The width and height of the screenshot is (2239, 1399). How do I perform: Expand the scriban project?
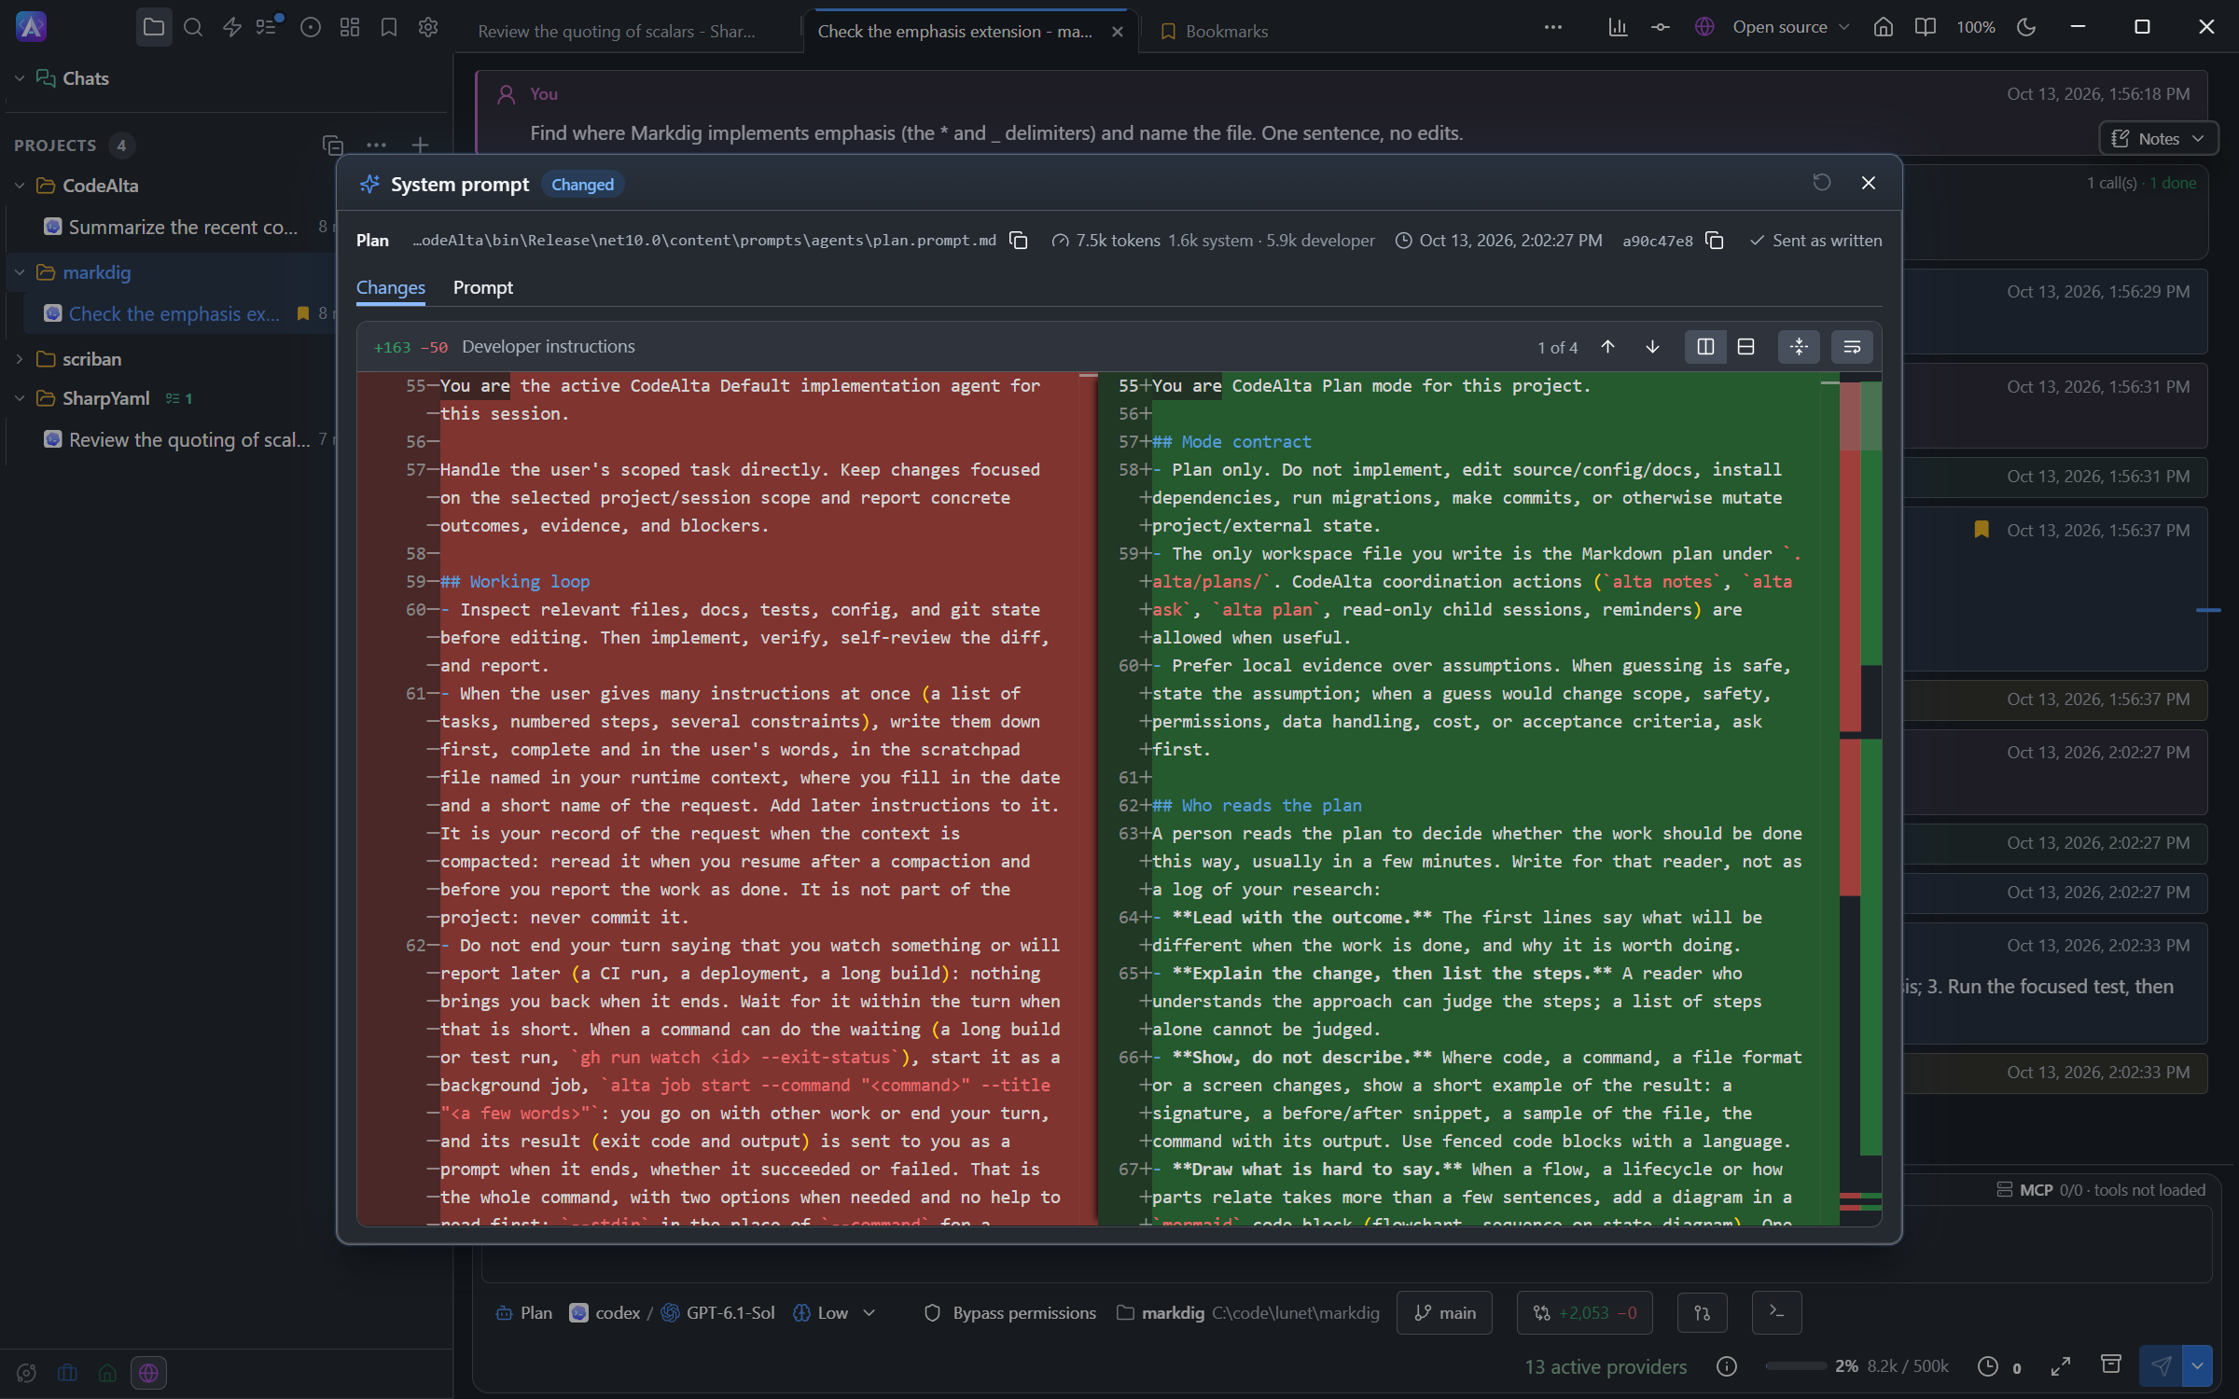(x=20, y=359)
